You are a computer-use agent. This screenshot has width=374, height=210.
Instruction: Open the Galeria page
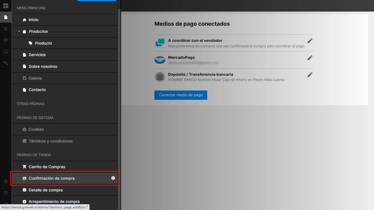[x=65, y=78]
